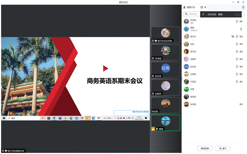Click the 修改名称 button
Viewport: 247px width, 154px height.
pyautogui.click(x=205, y=148)
